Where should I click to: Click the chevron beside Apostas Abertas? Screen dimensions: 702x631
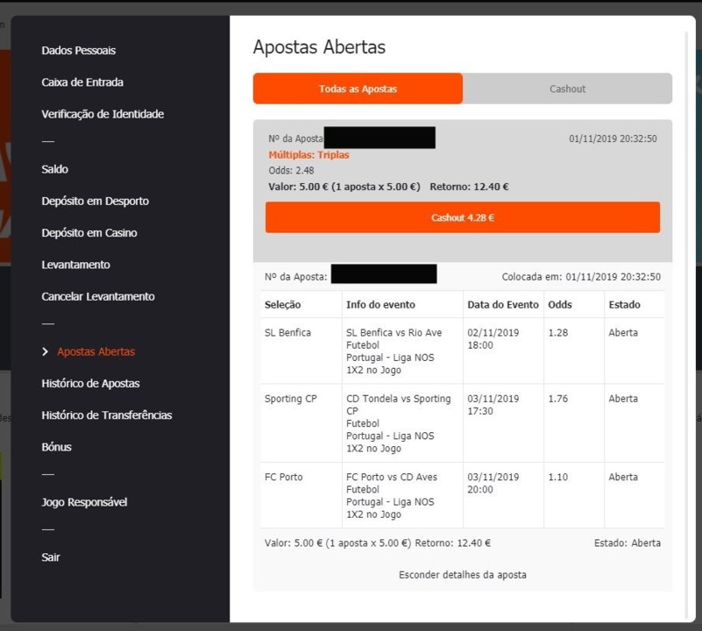pos(46,351)
